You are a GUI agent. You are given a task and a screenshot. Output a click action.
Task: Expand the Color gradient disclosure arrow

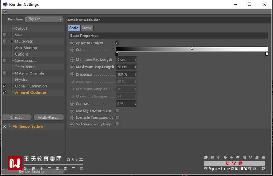(113, 49)
